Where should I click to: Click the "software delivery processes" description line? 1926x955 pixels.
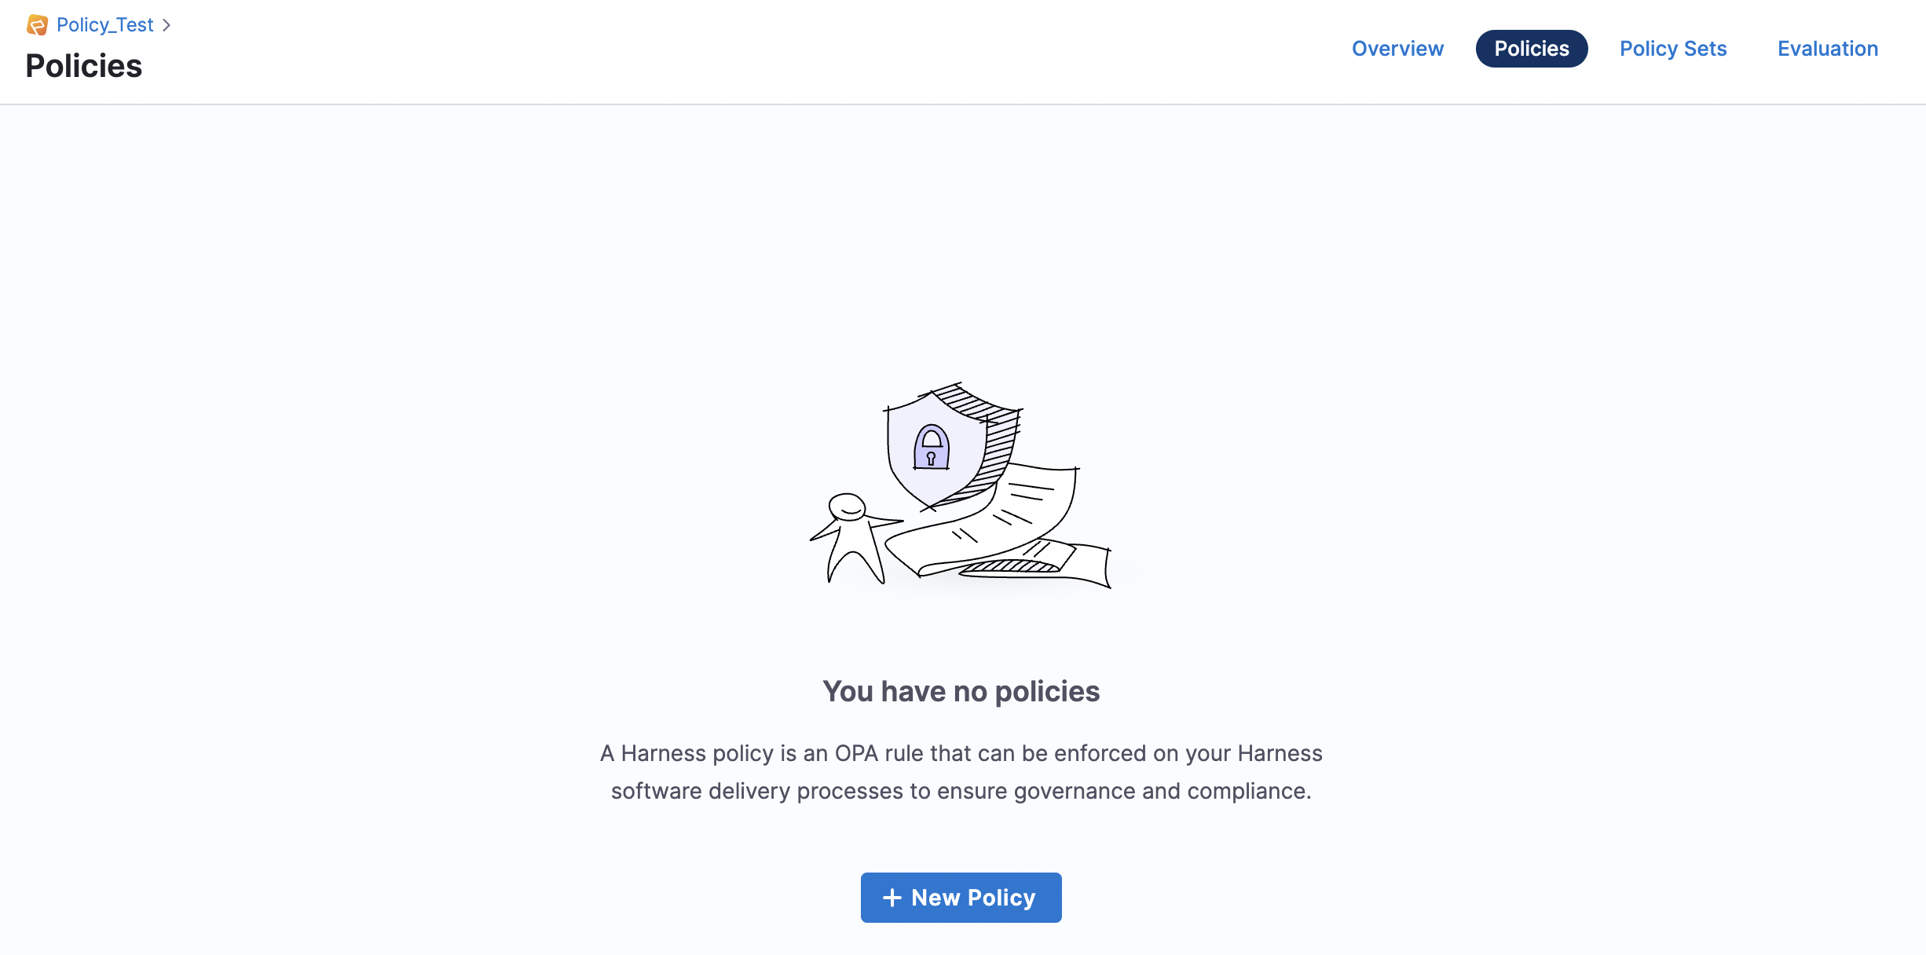click(961, 791)
